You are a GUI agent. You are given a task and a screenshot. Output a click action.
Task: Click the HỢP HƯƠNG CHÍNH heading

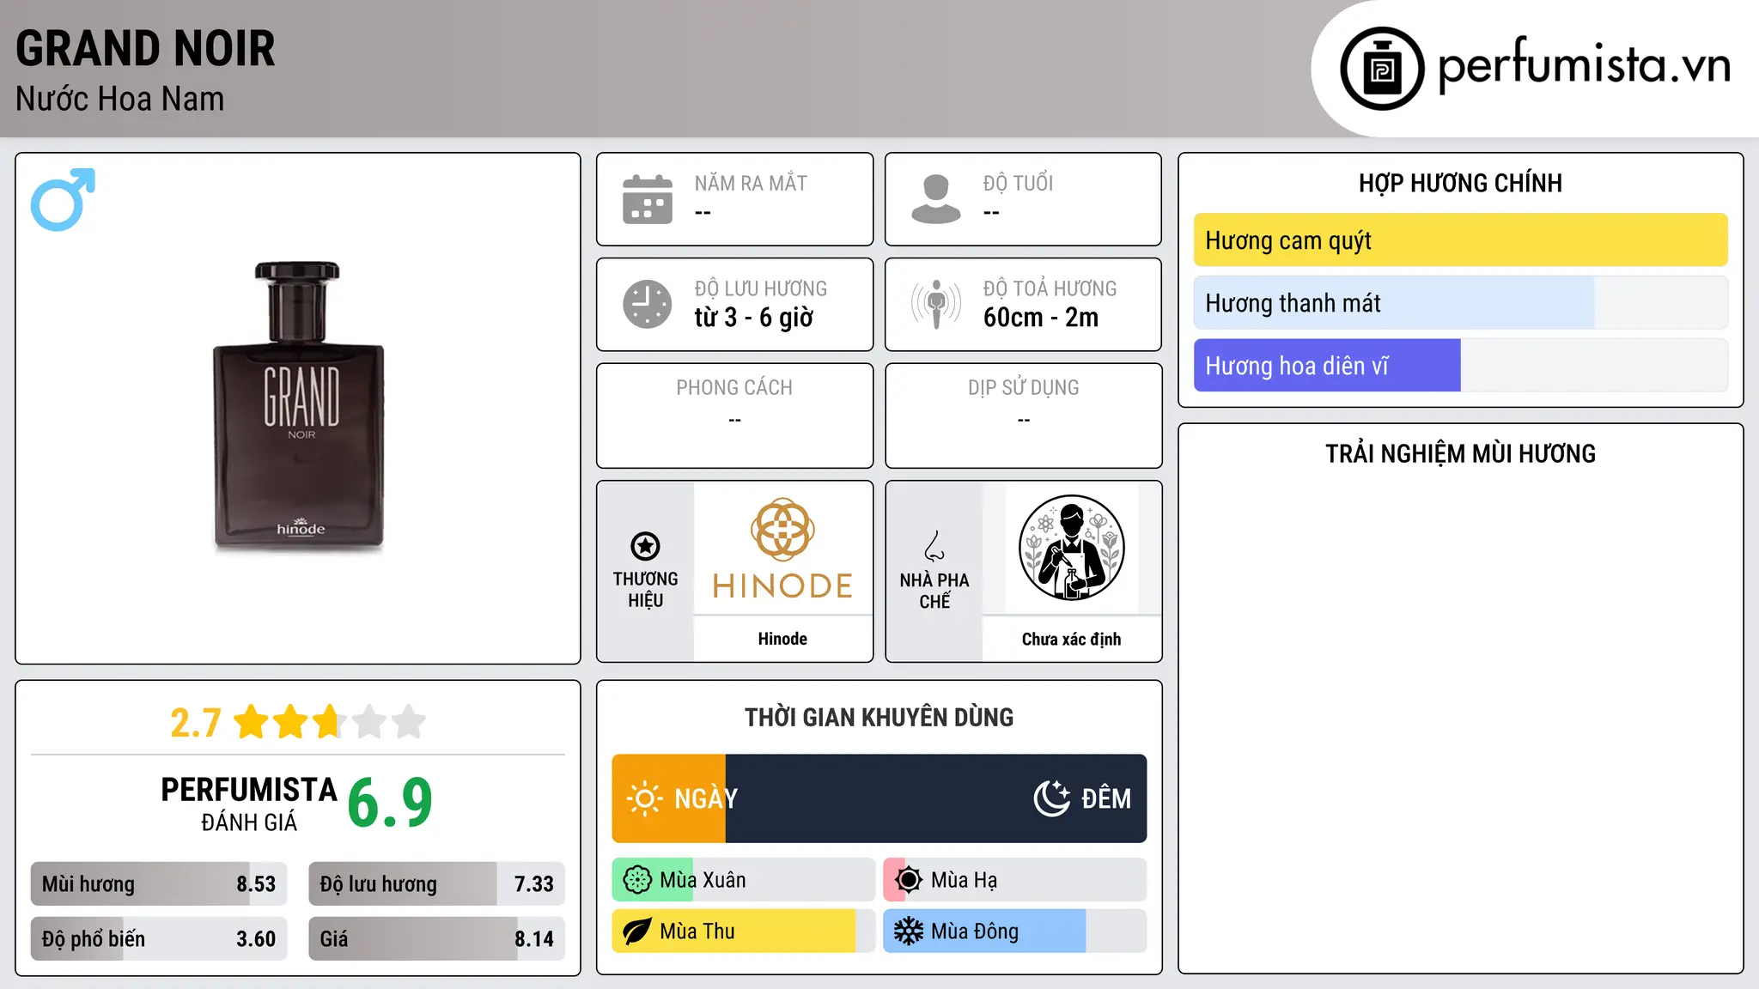1460,184
